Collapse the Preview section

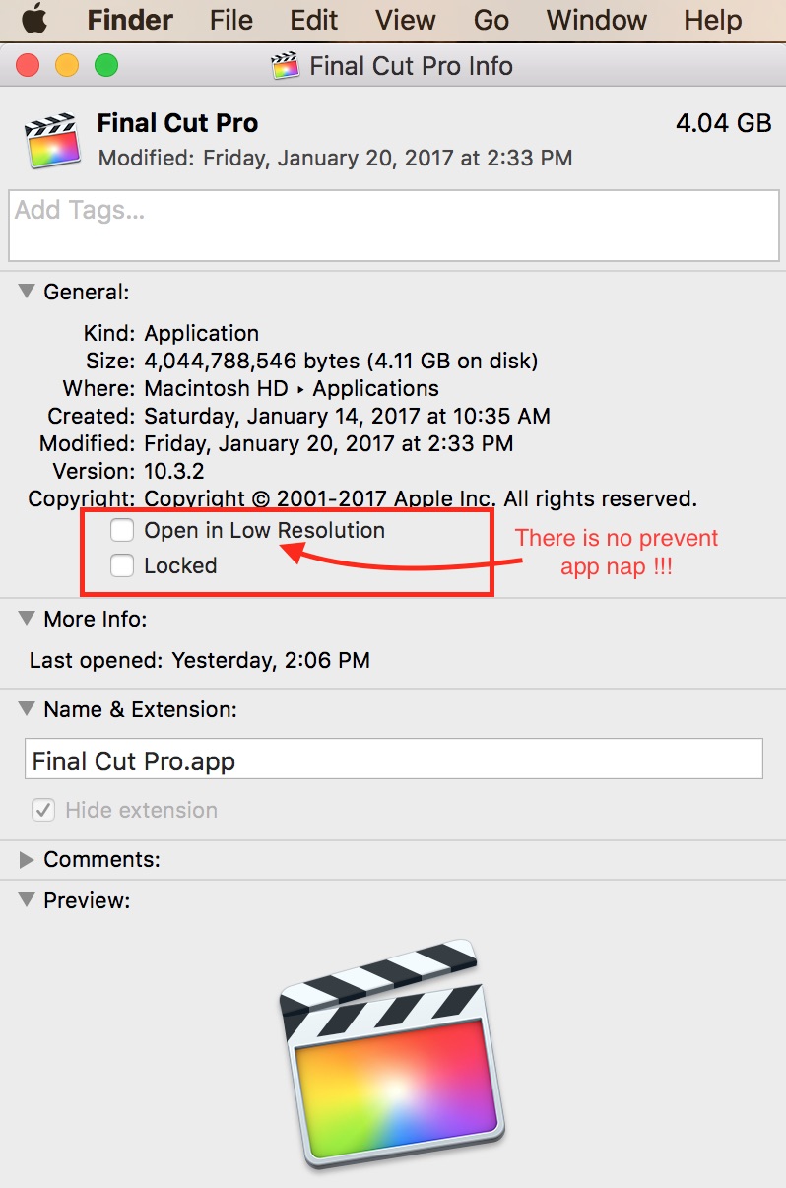pyautogui.click(x=25, y=899)
